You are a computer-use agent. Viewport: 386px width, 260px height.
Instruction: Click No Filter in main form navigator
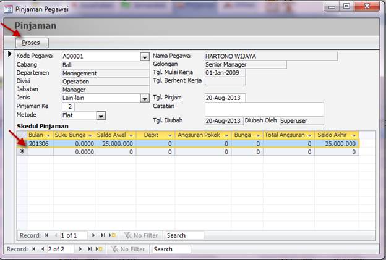coord(128,249)
